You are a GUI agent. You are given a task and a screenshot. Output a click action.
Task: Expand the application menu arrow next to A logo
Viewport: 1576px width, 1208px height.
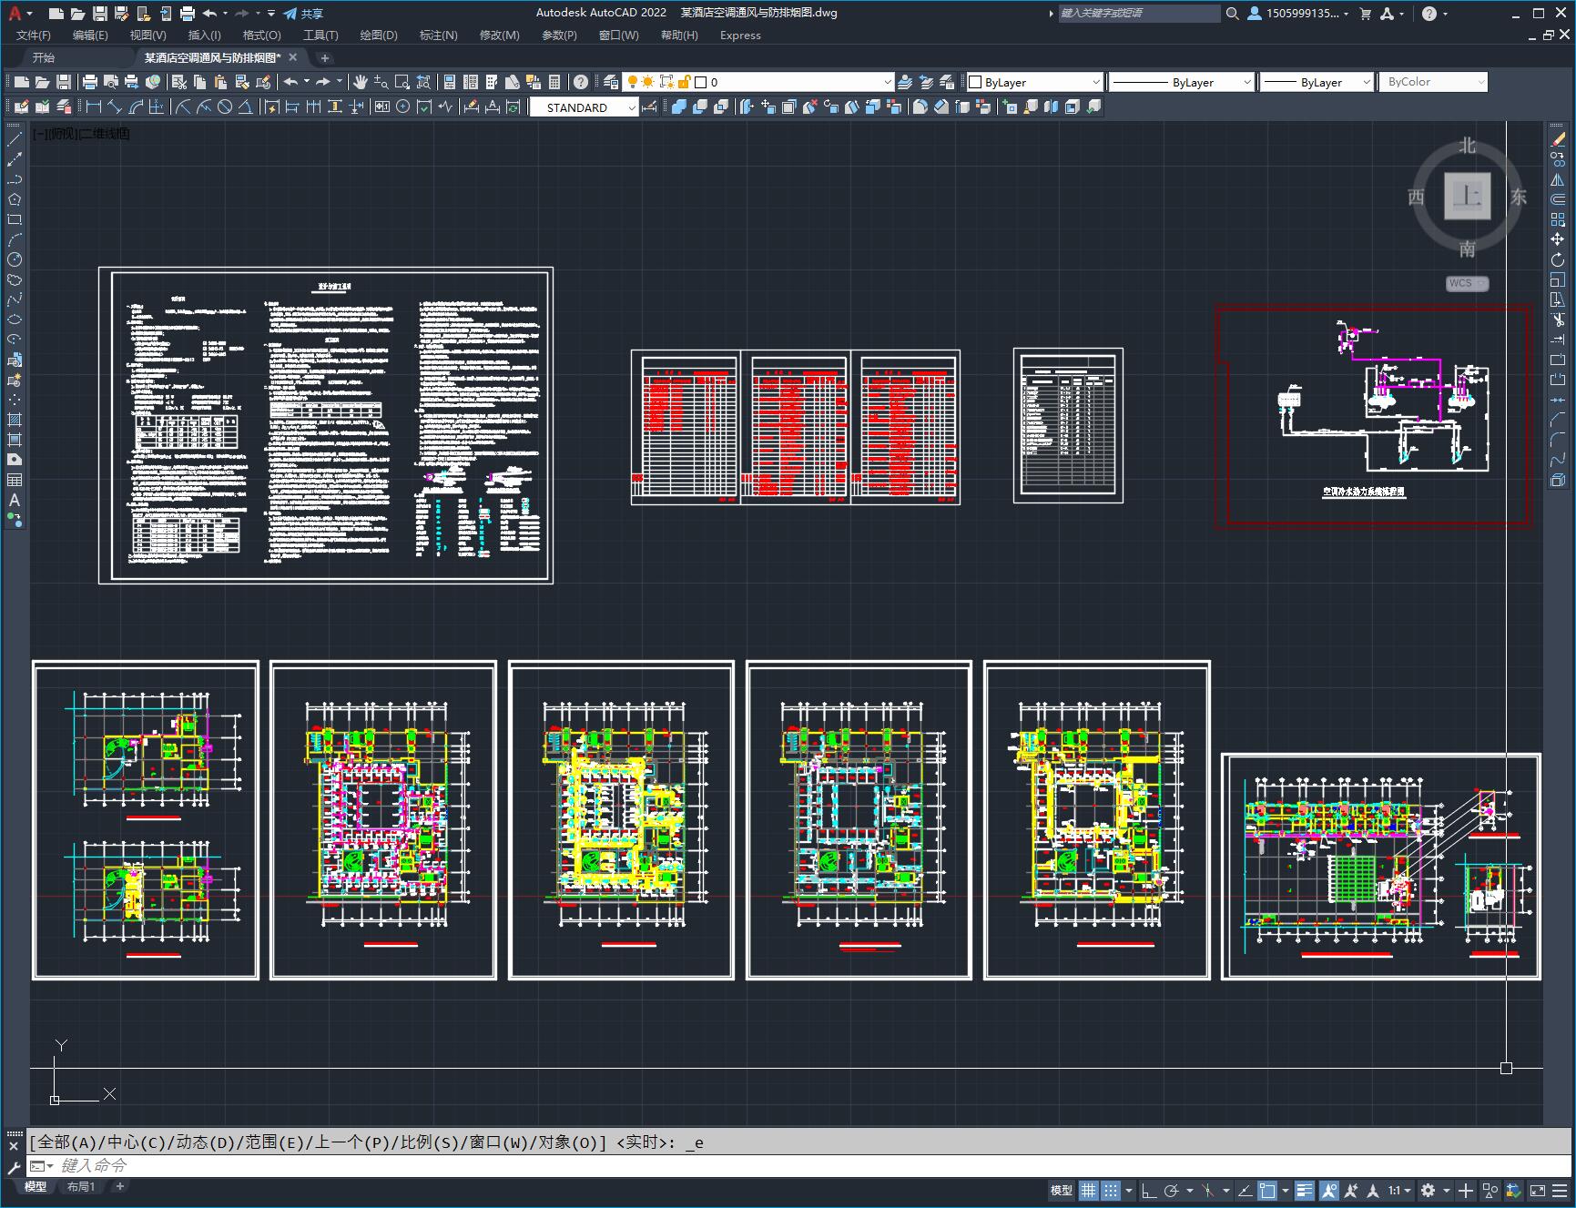29,14
